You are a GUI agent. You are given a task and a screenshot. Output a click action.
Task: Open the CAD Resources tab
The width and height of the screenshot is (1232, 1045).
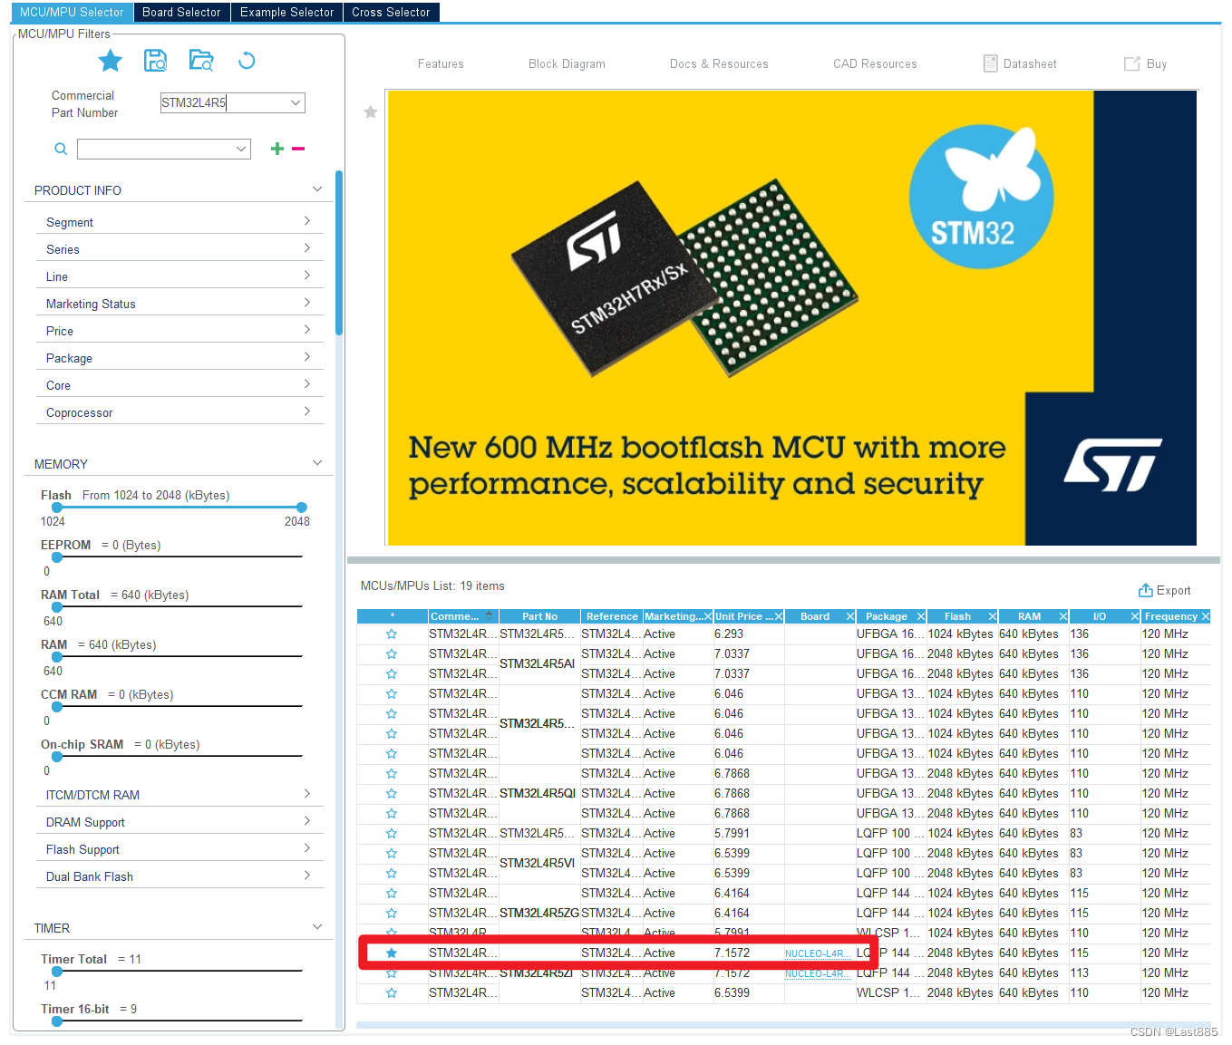[875, 63]
